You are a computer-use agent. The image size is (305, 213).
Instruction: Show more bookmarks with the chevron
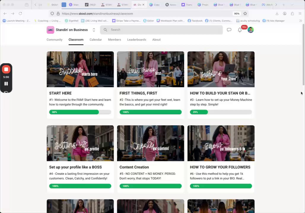[x=301, y=21]
